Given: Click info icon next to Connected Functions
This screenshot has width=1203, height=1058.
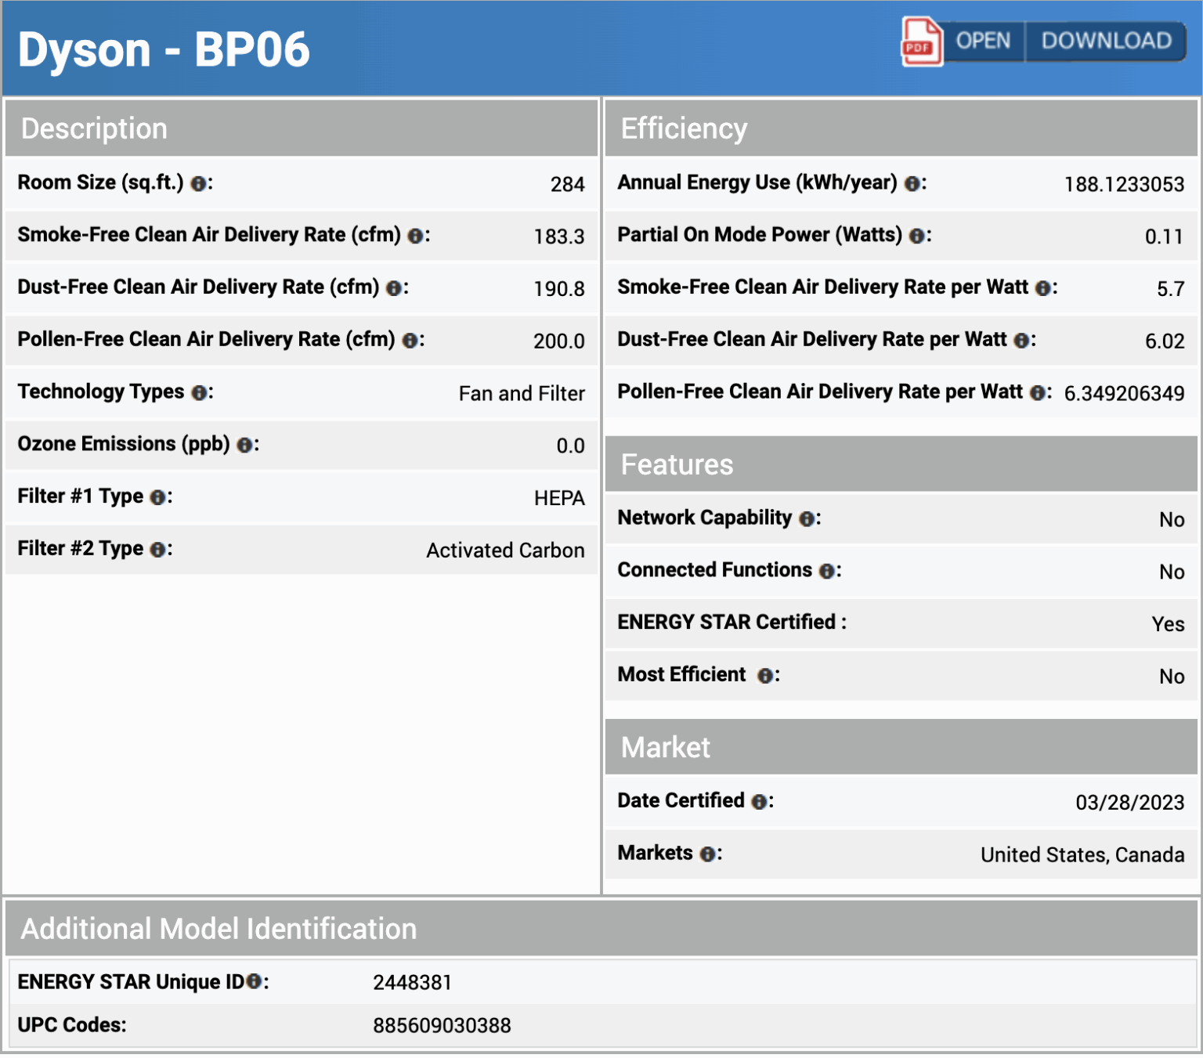Looking at the screenshot, I should pyautogui.click(x=827, y=572).
